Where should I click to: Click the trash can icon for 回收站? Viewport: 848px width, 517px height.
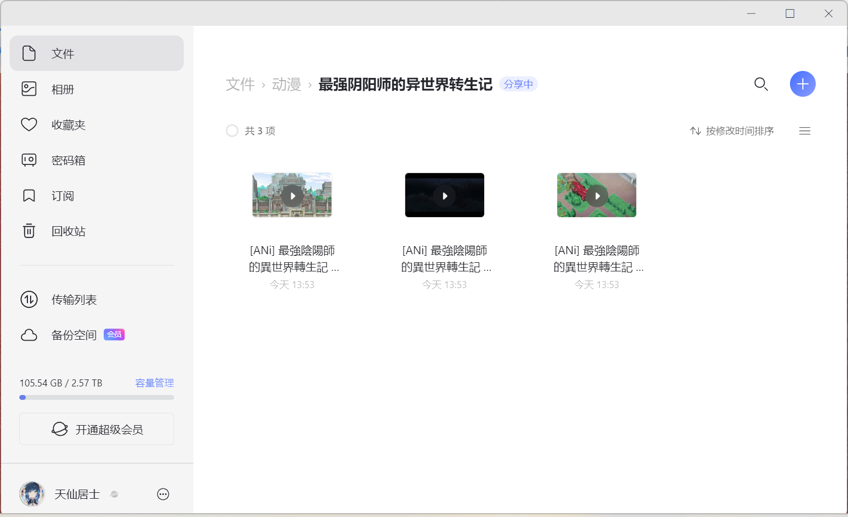pos(29,231)
